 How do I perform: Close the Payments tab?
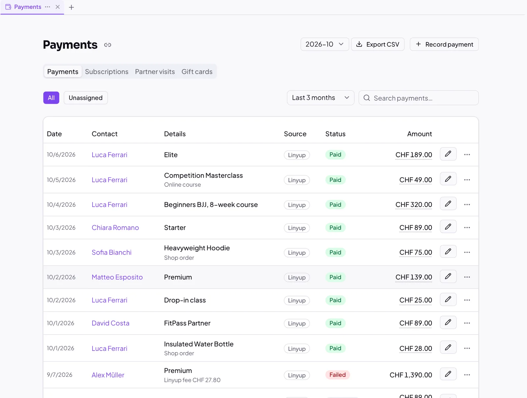tap(58, 7)
